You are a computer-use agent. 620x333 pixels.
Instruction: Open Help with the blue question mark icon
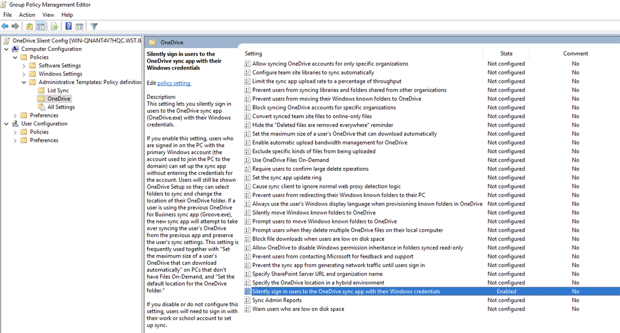coord(68,26)
